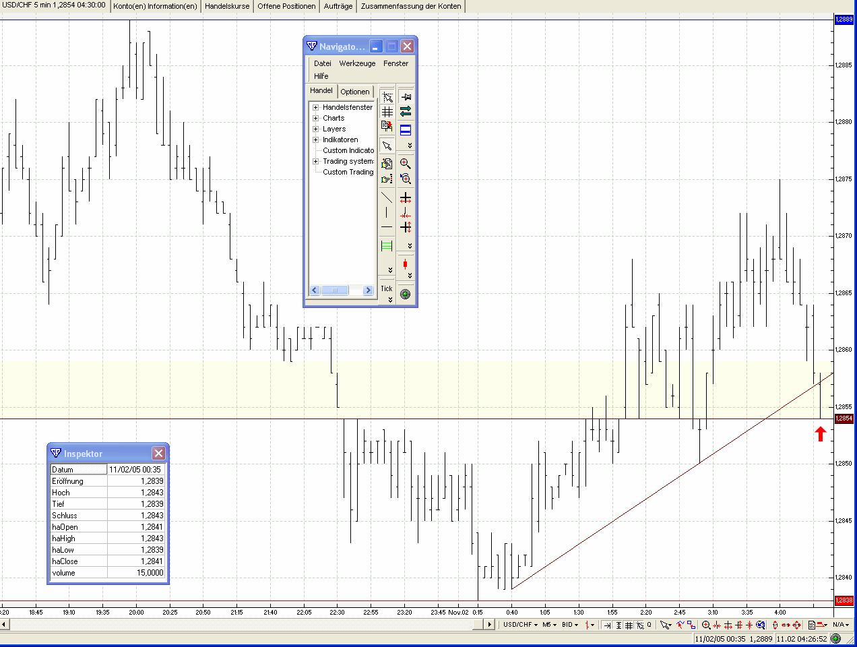Click the blue refresh zoom icon in bottom toolbar

pyautogui.click(x=760, y=625)
